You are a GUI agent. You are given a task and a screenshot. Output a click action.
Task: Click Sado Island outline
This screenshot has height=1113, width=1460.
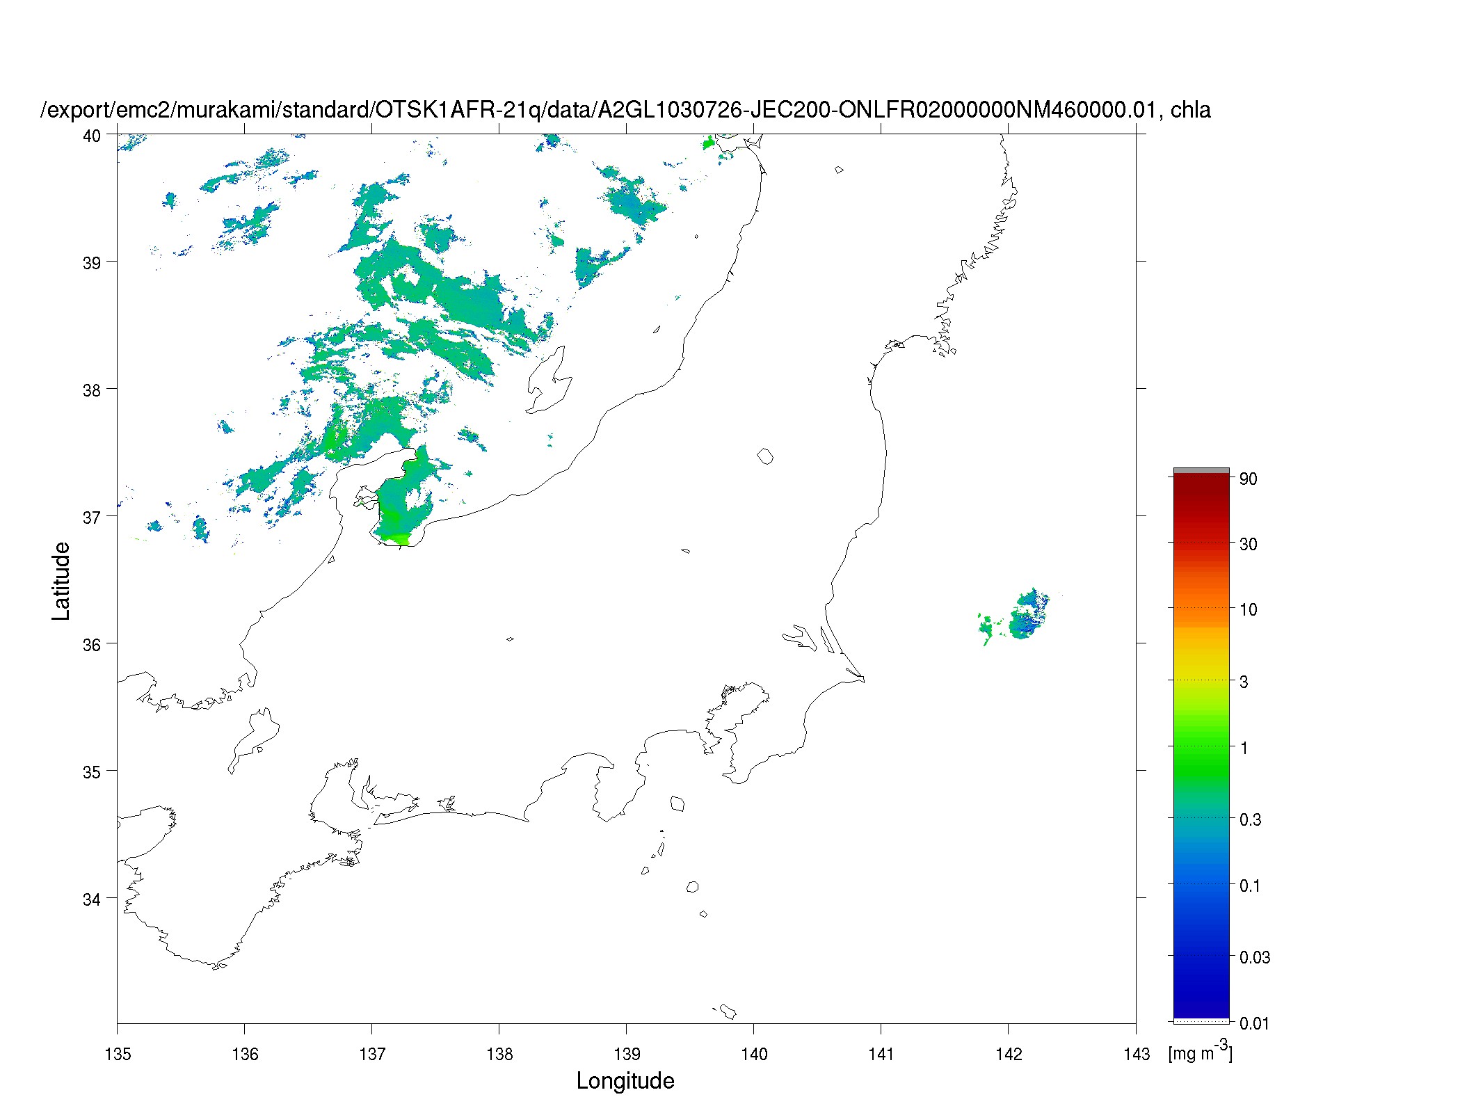[549, 381]
